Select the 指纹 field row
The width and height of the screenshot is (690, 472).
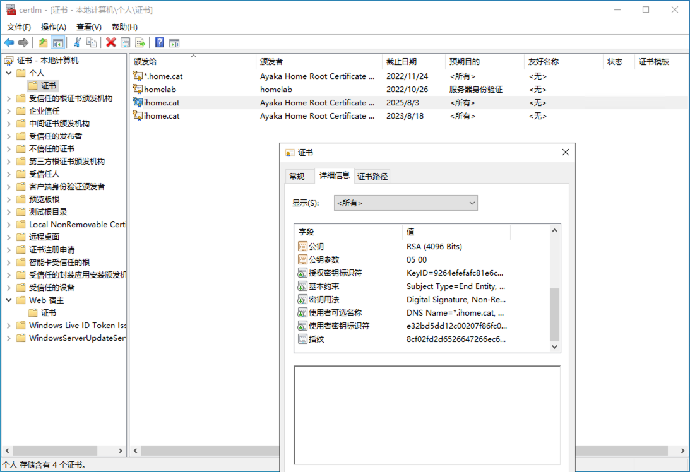316,339
